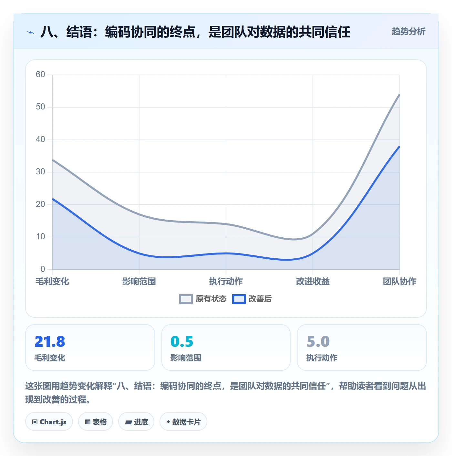Viewport: 452px width, 456px height.
Task: Click the 进度 tag
Action: [136, 422]
